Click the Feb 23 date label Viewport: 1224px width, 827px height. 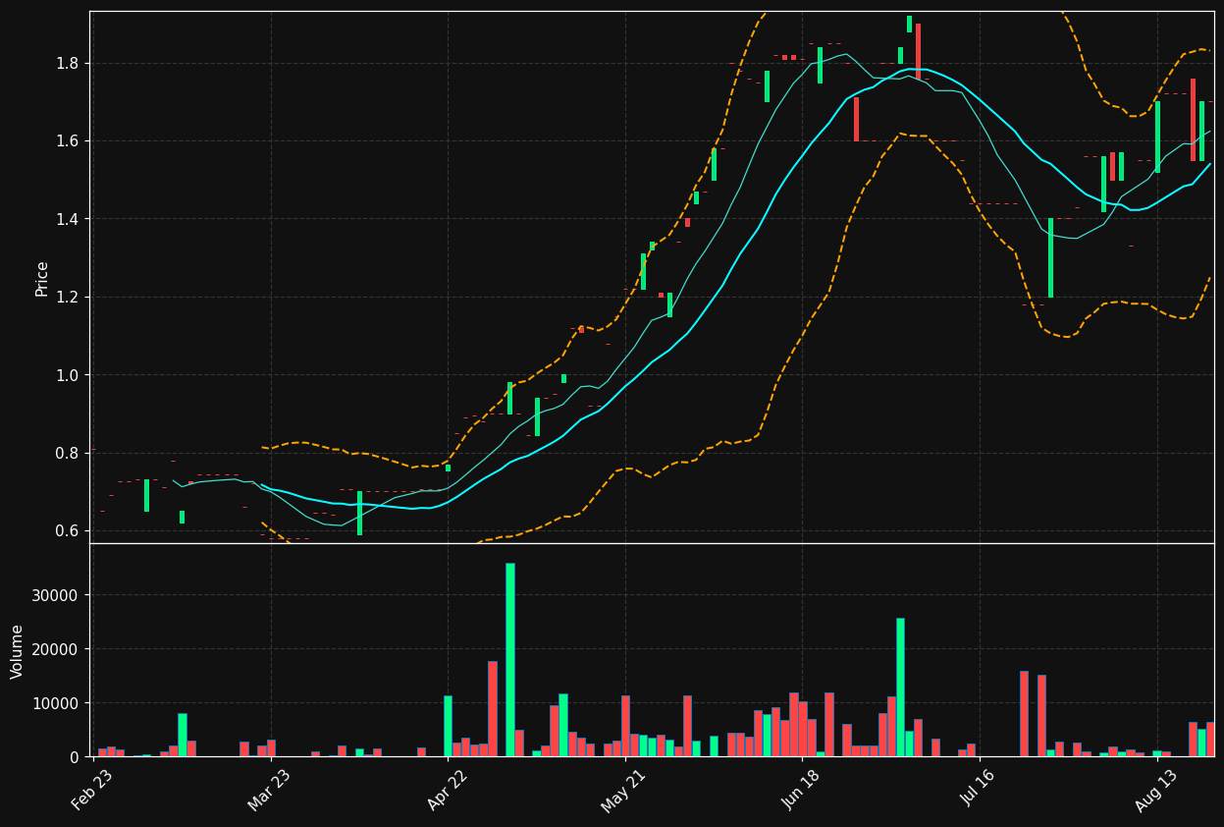pos(91,791)
